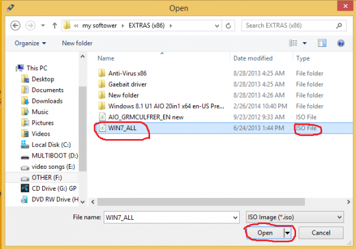Screen dimensions: 356x249
Task: Select the Anti-Virus x86 folder icon
Action: (x=102, y=73)
